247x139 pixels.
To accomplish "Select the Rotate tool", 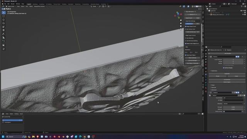I will click(3, 23).
